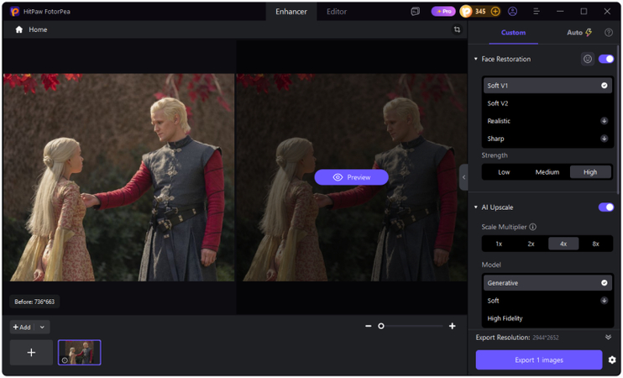Set scale multiplier to 8x
Screen dimensions: 623x378
595,244
